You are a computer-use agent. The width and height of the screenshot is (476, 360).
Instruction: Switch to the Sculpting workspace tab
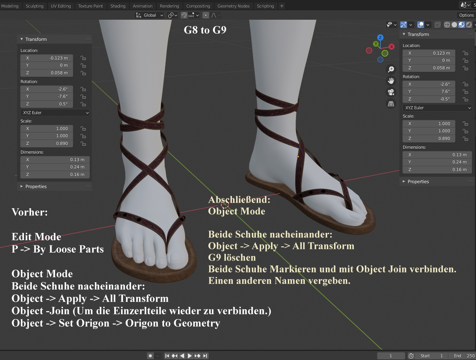coord(35,6)
